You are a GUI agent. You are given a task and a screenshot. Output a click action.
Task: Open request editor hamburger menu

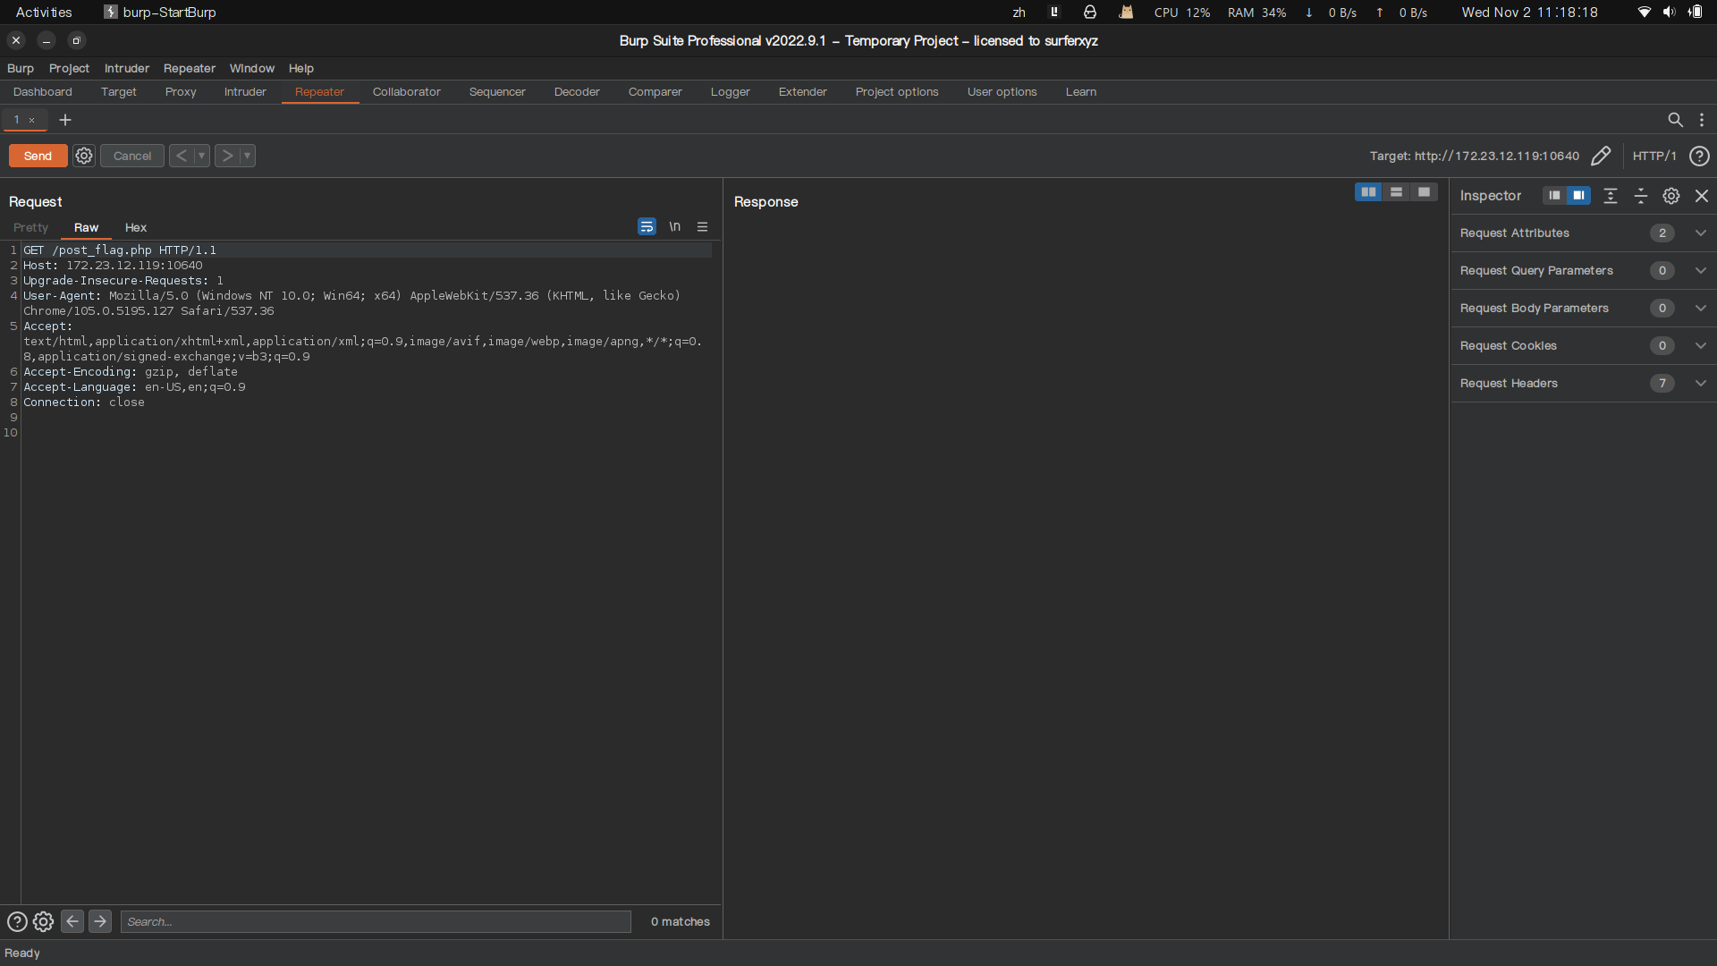[x=703, y=227]
